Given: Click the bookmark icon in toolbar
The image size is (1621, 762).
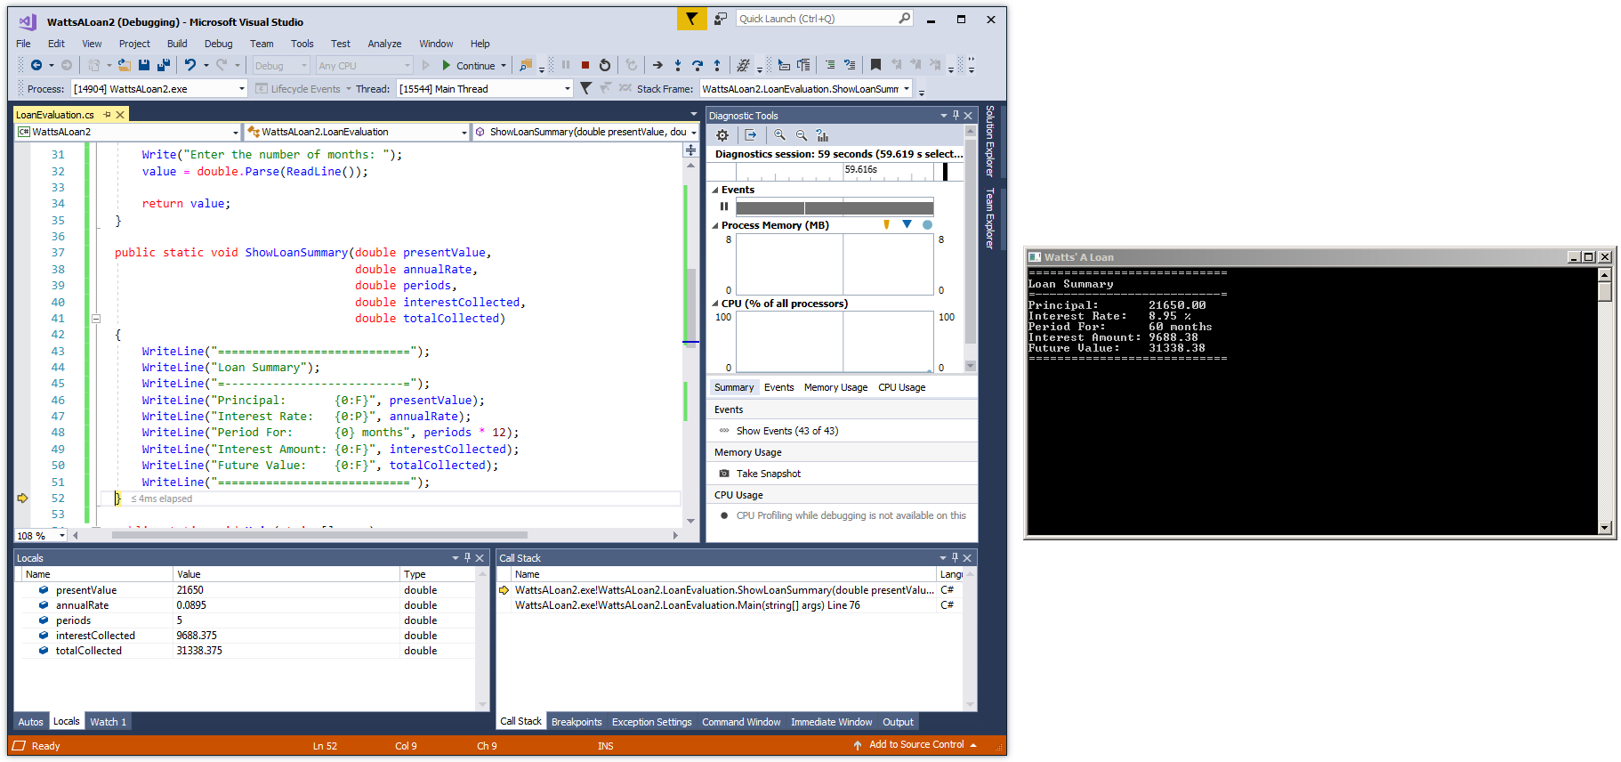Looking at the screenshot, I should [x=875, y=65].
